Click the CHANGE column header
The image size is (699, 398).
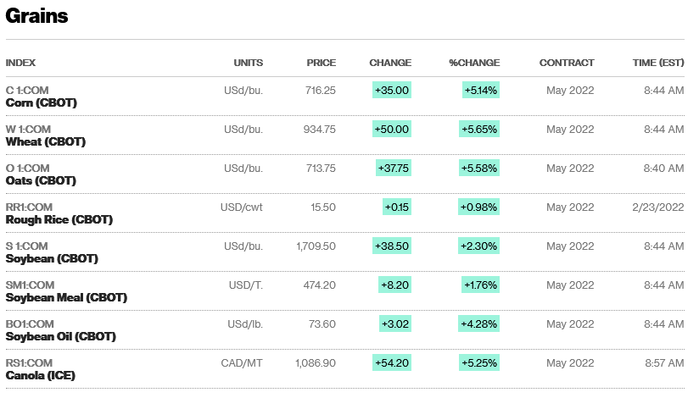point(390,63)
